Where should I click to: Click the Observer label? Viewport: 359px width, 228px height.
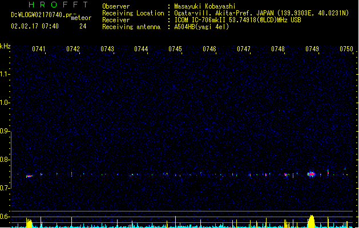[116, 6]
